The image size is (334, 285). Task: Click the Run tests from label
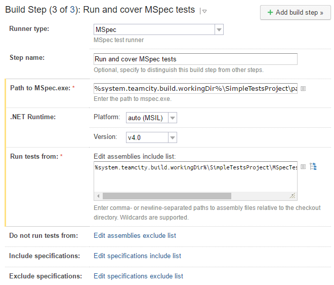[x=33, y=156]
